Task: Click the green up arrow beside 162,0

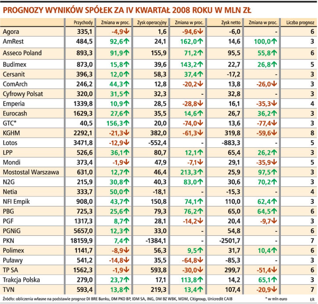Action: pos(200,41)
